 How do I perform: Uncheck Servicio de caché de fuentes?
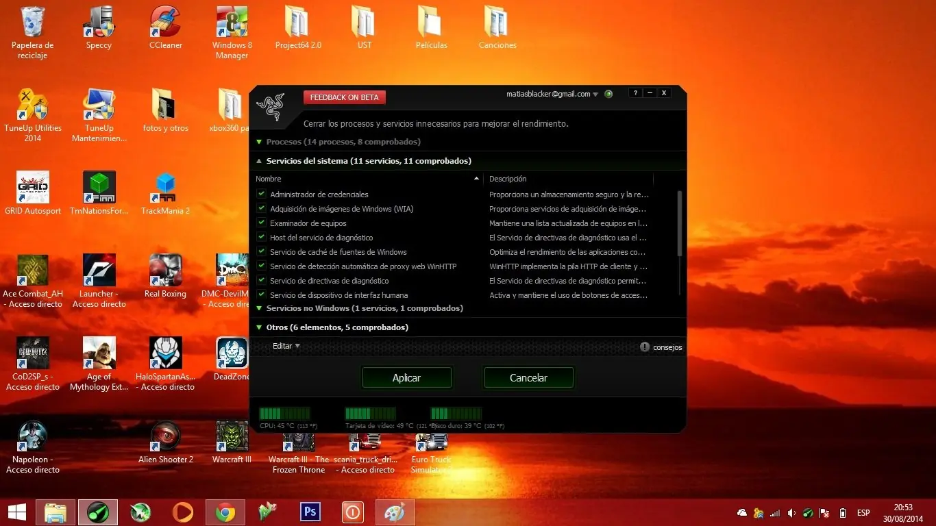point(261,251)
